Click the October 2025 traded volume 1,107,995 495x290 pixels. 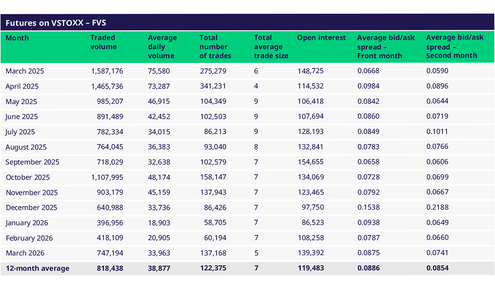click(107, 177)
